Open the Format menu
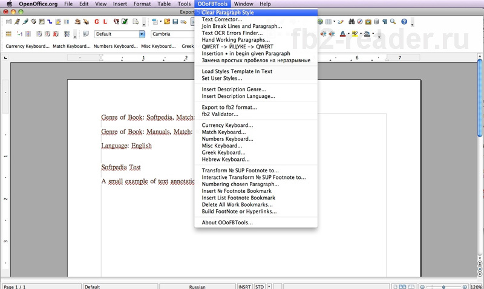Screen dimensions: 484x289 142,4
